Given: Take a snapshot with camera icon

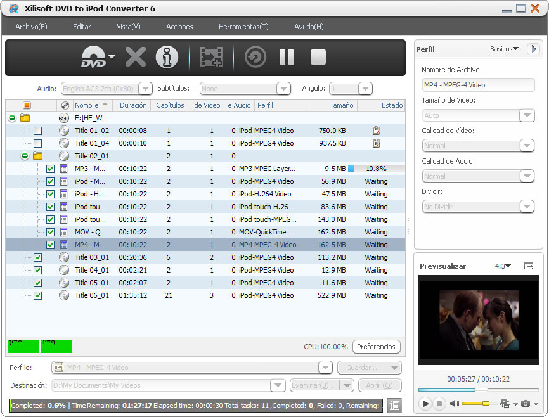Looking at the screenshot, I should tap(525, 404).
